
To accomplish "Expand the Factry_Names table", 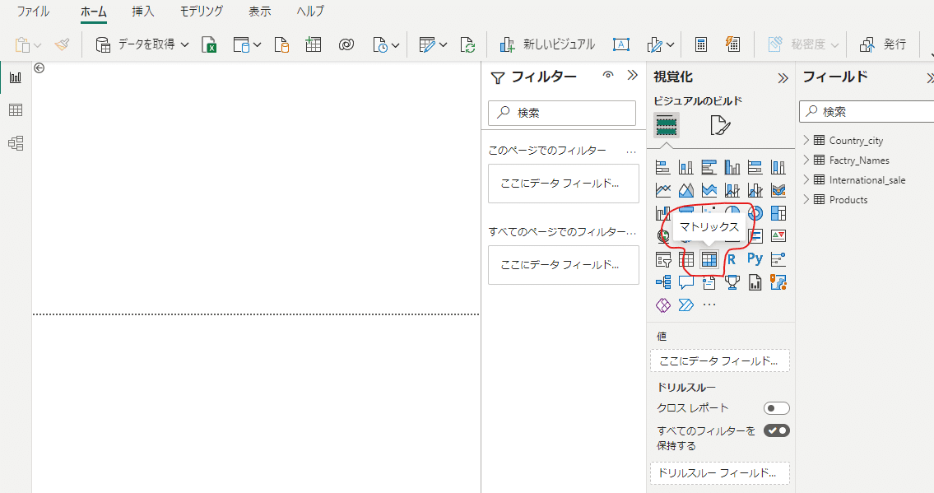I will 806,160.
